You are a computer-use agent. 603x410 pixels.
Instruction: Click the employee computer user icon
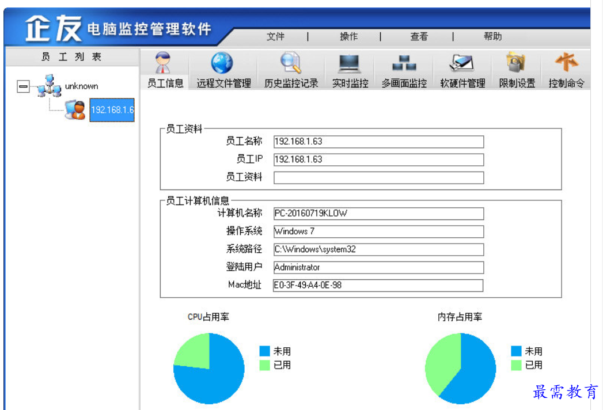coord(75,110)
